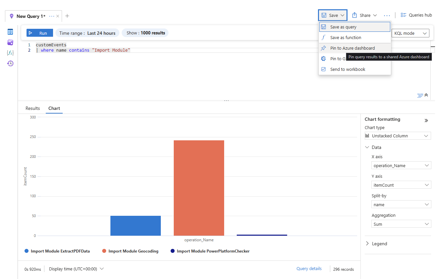The image size is (441, 279).
Task: Select the Functions sidebar icon
Action: (10, 52)
